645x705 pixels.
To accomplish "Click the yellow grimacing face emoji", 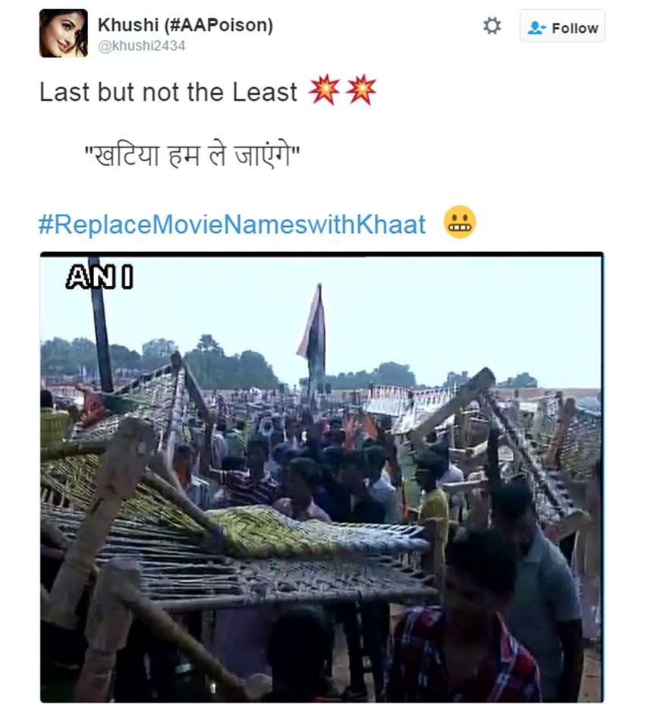I will coord(459,222).
